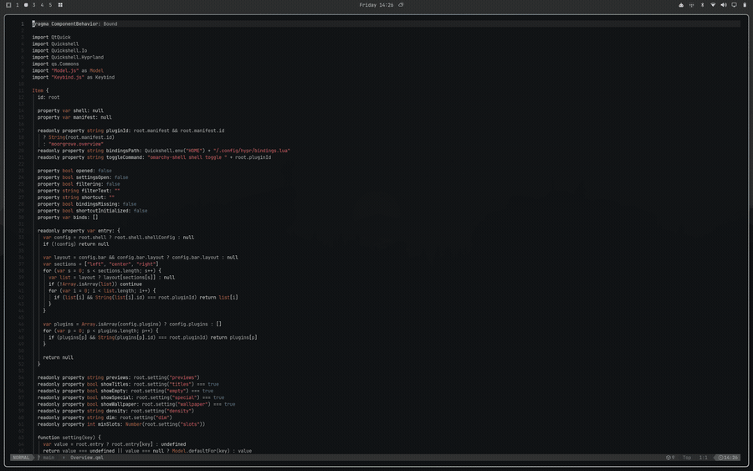Click property bool opened: false
753x471 pixels.
pyautogui.click(x=74, y=171)
